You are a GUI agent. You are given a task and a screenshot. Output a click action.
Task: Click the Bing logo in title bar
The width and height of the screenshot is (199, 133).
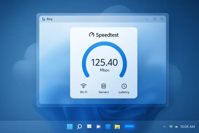point(44,19)
